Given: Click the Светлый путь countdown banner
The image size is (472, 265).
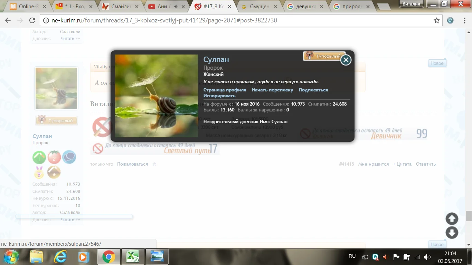Looking at the screenshot, I should point(155,148).
